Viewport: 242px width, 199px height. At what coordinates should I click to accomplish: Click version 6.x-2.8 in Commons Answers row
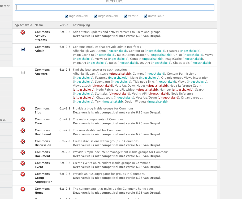click(65, 70)
